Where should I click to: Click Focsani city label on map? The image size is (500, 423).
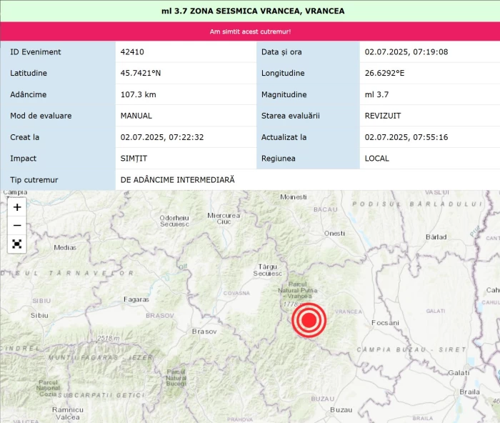point(385,323)
